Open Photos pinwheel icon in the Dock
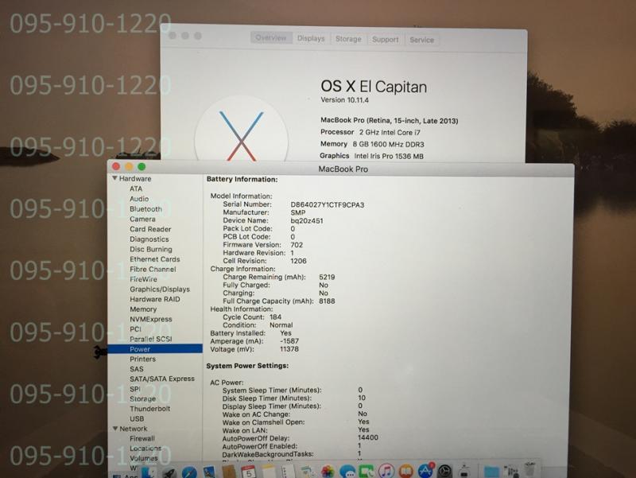The height and width of the screenshot is (478, 636). 328,472
